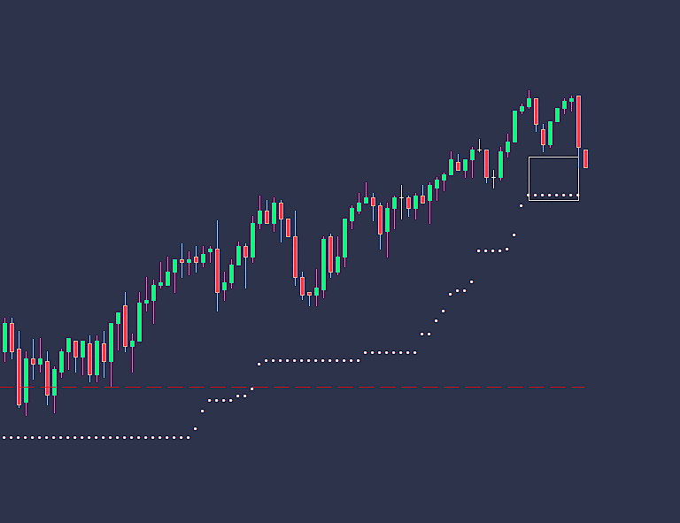680x523 pixels.
Task: Select the small green candle before the final tall red one
Action: click(571, 99)
